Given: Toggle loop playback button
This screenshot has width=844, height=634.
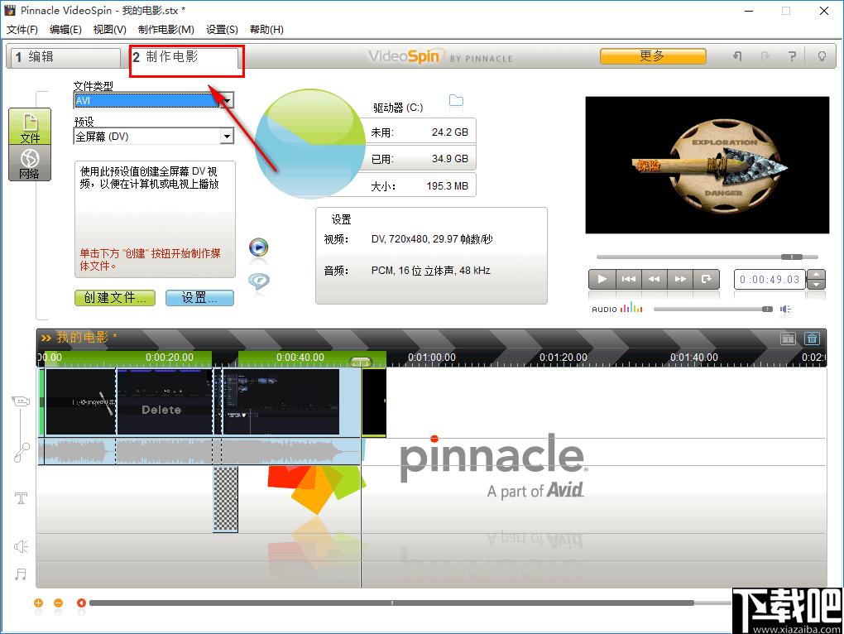Looking at the screenshot, I should tap(706, 279).
